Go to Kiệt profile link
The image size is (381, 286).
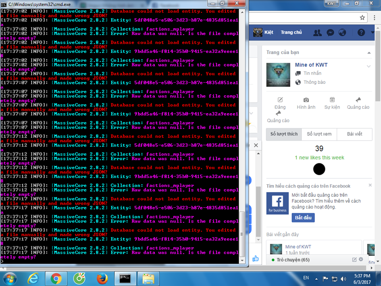click(x=269, y=32)
